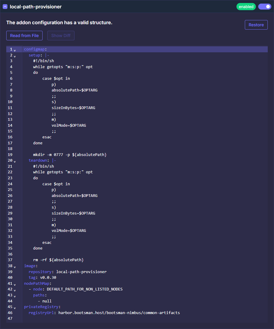The height and width of the screenshot is (329, 274).
Task: Click the Read from File button
Action: [x=24, y=36]
